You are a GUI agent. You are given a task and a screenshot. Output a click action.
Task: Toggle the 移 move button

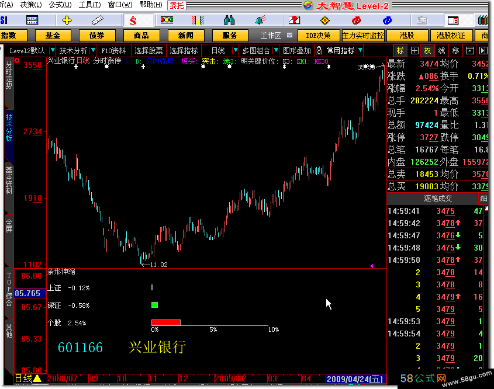click(455, 51)
